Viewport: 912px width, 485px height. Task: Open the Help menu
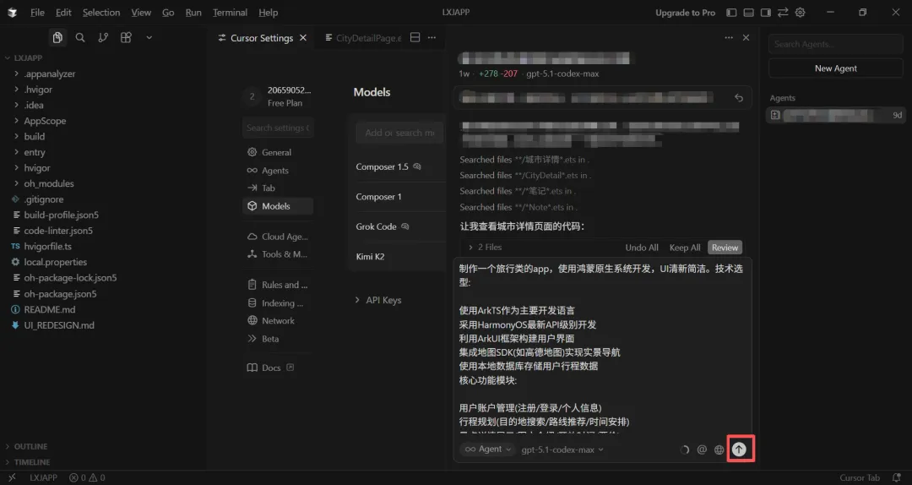(269, 12)
